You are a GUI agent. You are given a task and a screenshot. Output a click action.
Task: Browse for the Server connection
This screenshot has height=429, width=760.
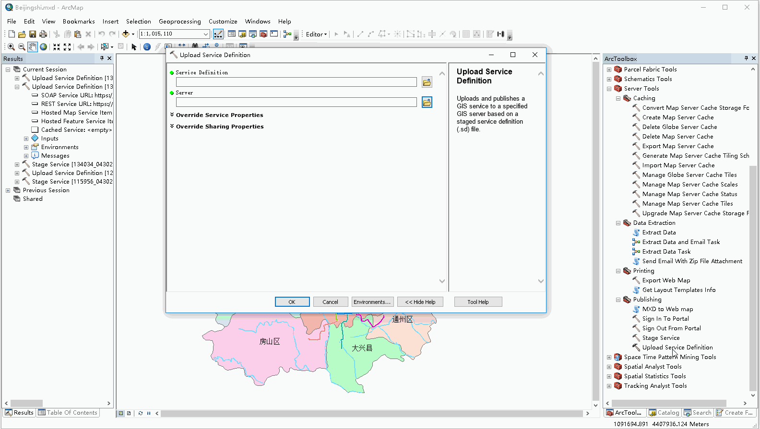click(427, 102)
